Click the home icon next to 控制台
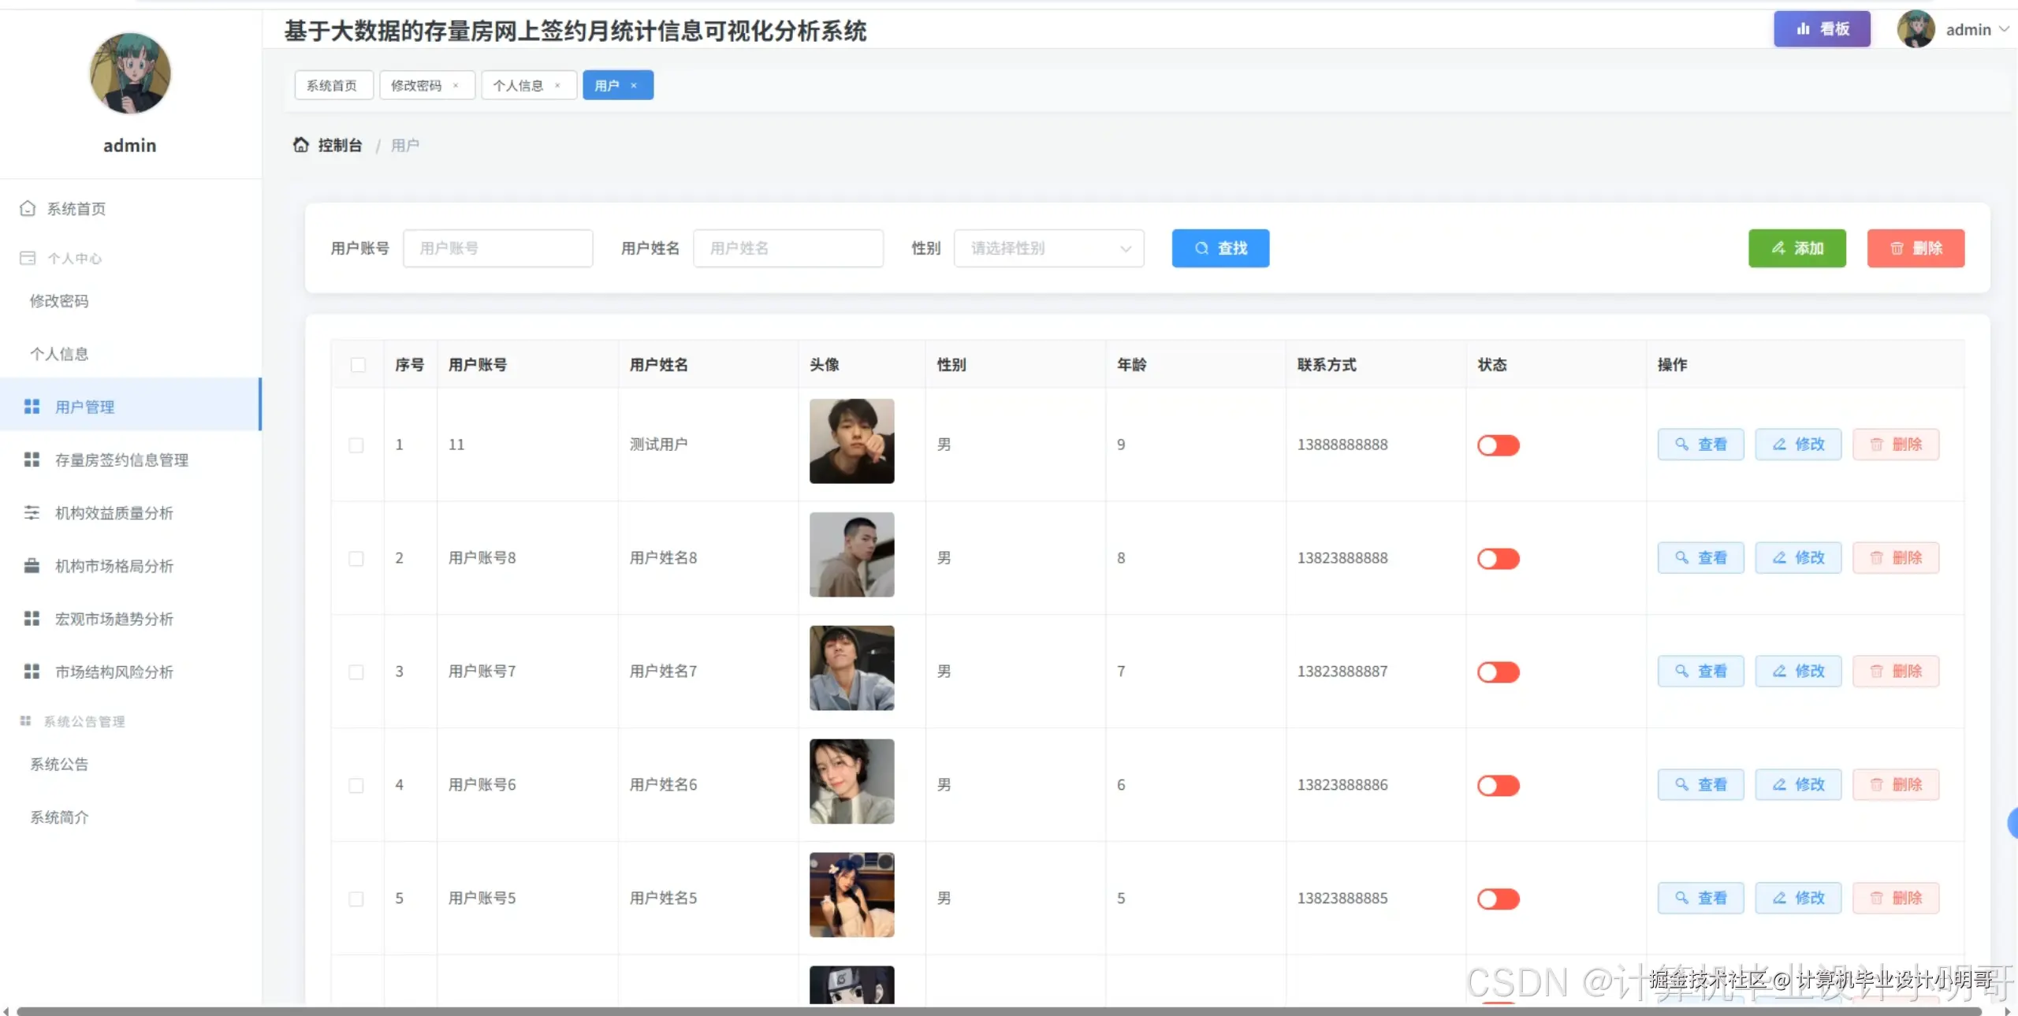The height and width of the screenshot is (1016, 2018). point(300,145)
